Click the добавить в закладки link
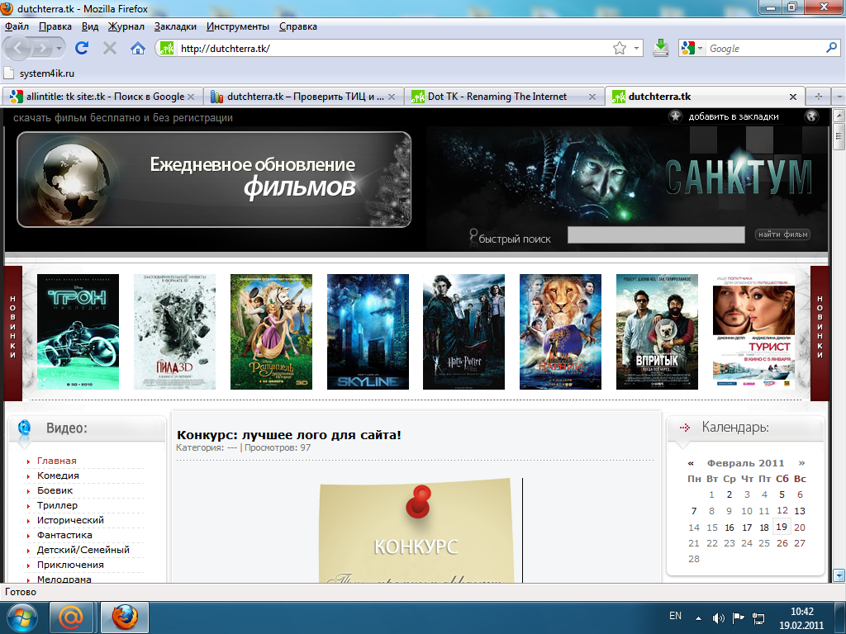This screenshot has height=634, width=846. click(x=734, y=116)
